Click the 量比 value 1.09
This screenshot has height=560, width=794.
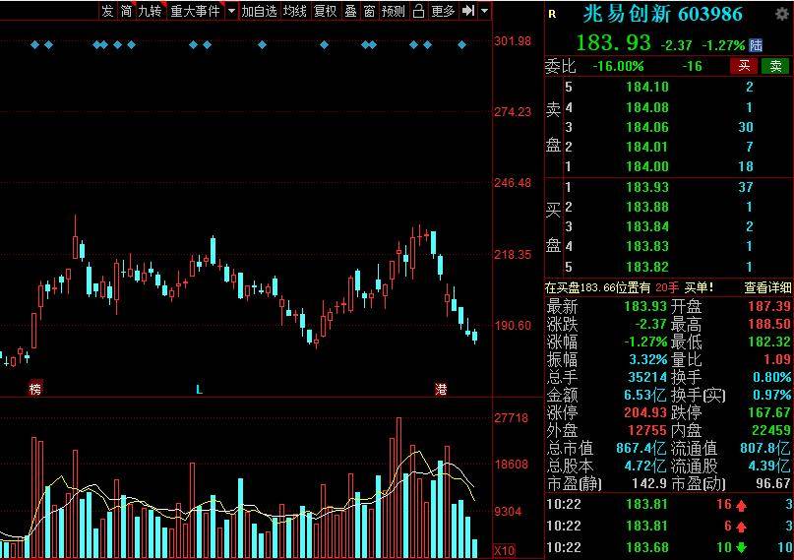click(777, 359)
